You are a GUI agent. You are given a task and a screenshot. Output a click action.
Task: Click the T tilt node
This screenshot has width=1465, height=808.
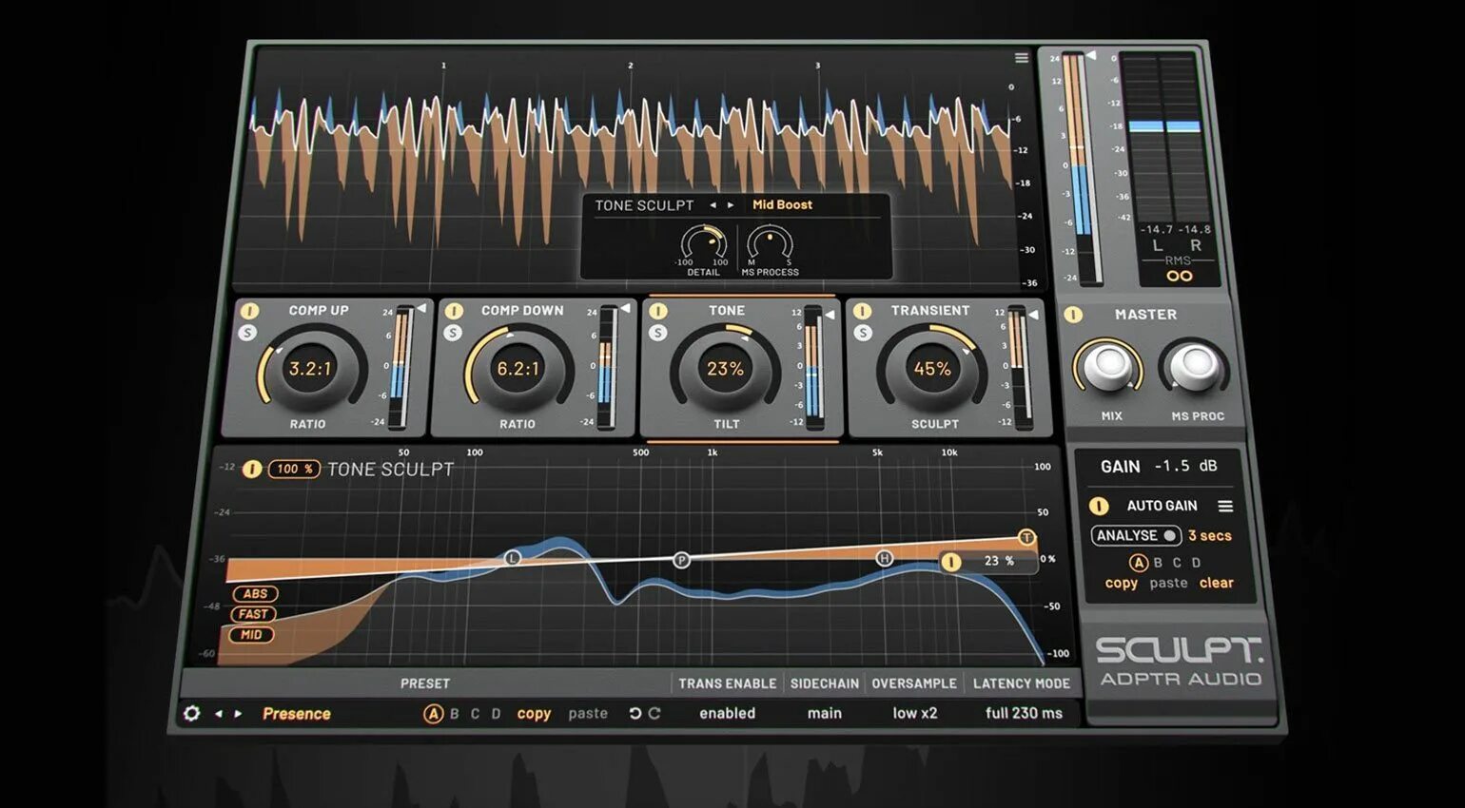(x=1026, y=537)
